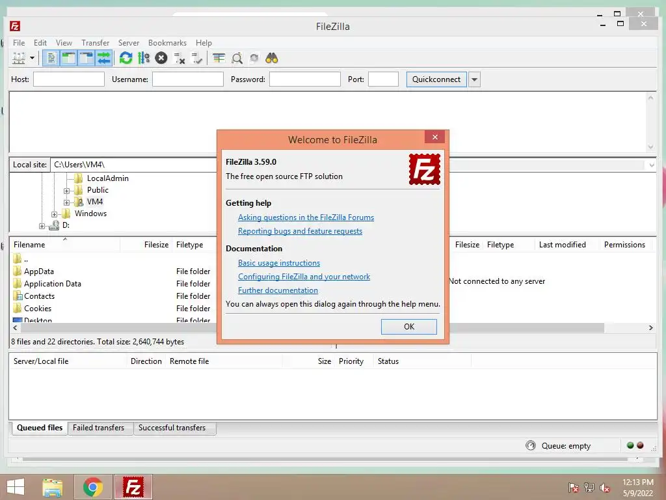Click the Queue status speed icon

click(x=531, y=445)
